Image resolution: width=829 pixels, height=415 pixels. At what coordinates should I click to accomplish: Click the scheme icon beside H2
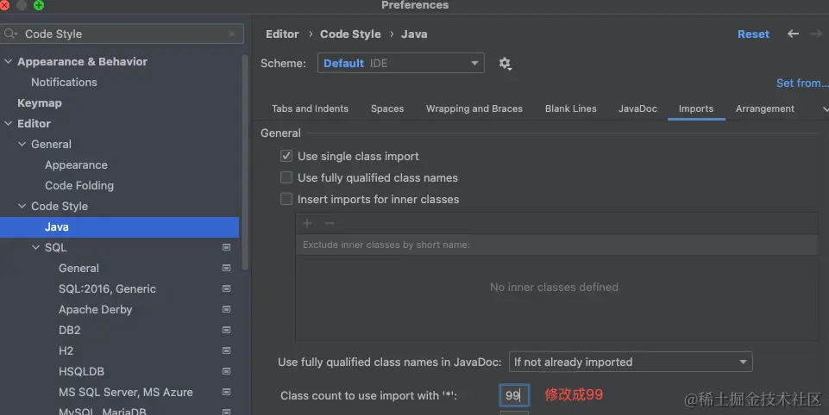(226, 350)
